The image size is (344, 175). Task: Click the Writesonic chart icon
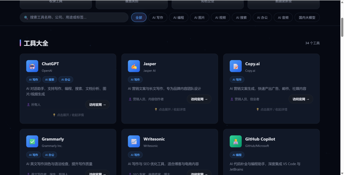(134, 141)
